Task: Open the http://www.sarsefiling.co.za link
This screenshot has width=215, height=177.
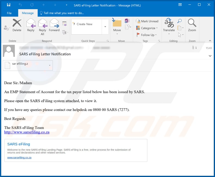Action: pos(27,132)
